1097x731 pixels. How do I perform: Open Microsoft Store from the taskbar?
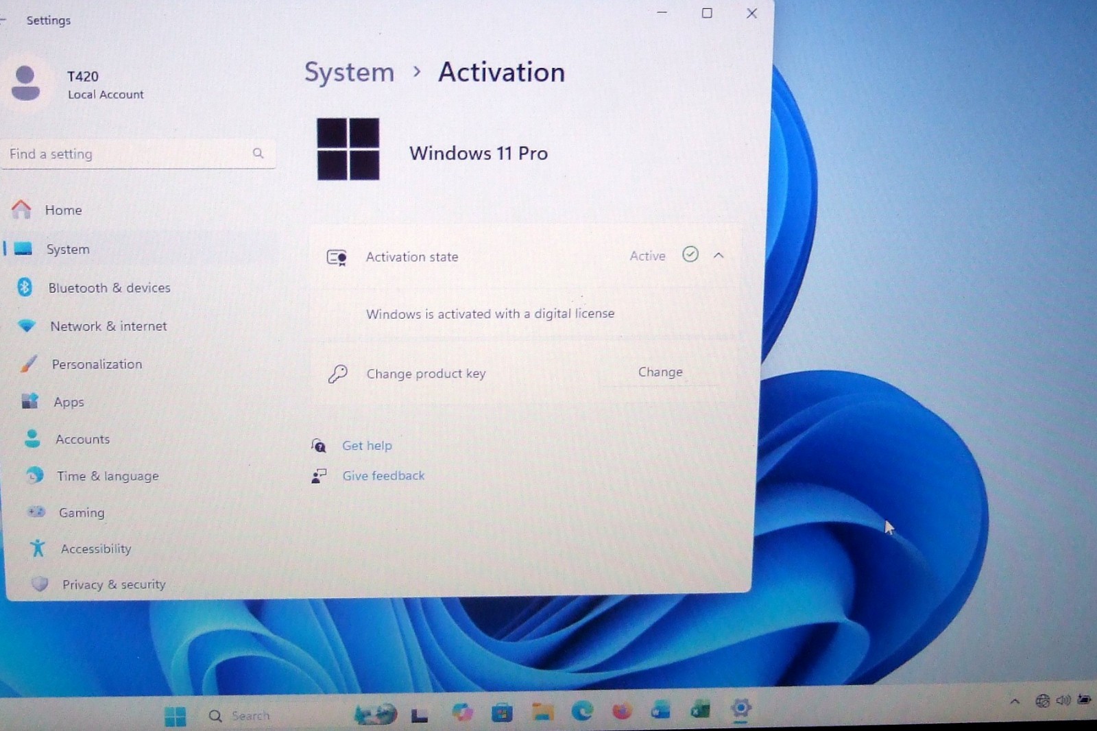[503, 713]
